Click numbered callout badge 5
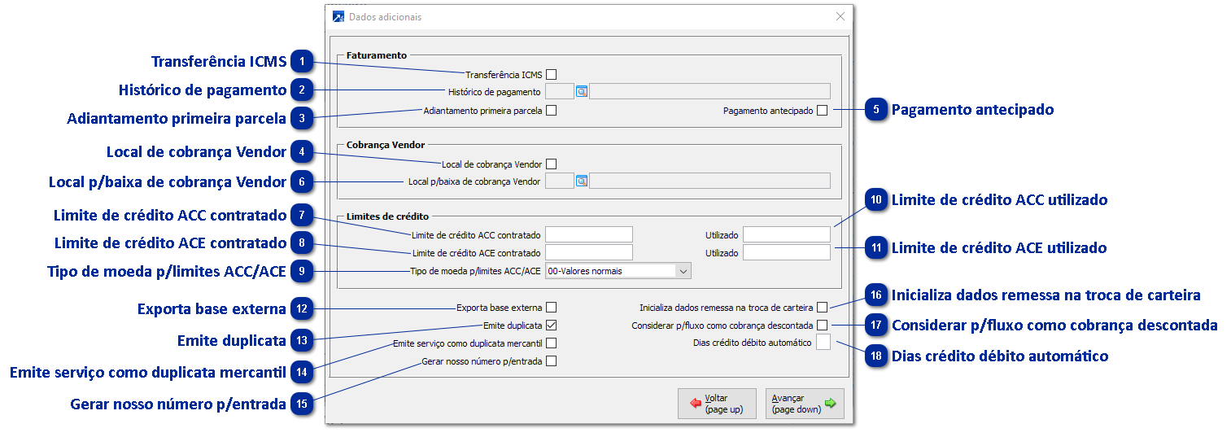This screenshot has height=437, width=1231. (876, 109)
